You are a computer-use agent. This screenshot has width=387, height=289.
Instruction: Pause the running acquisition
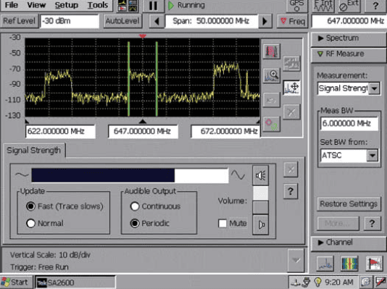pos(153,5)
